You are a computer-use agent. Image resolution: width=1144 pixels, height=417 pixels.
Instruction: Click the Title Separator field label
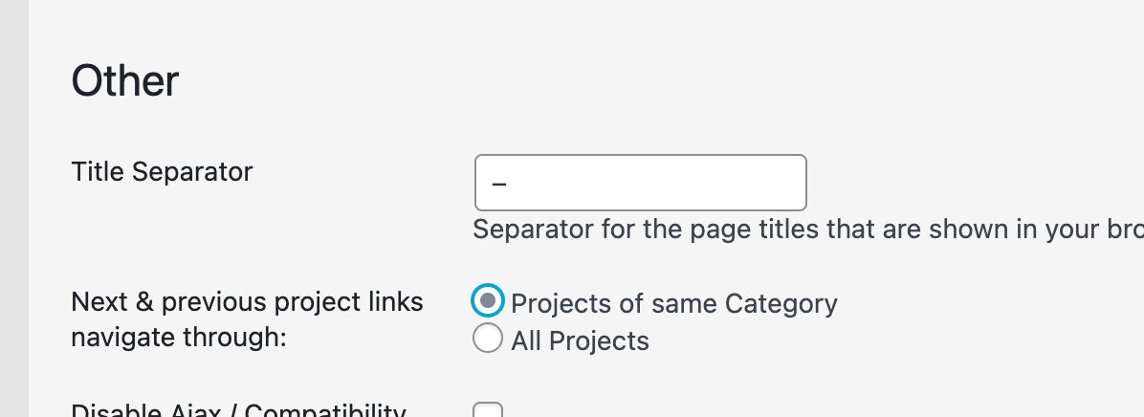tap(162, 172)
